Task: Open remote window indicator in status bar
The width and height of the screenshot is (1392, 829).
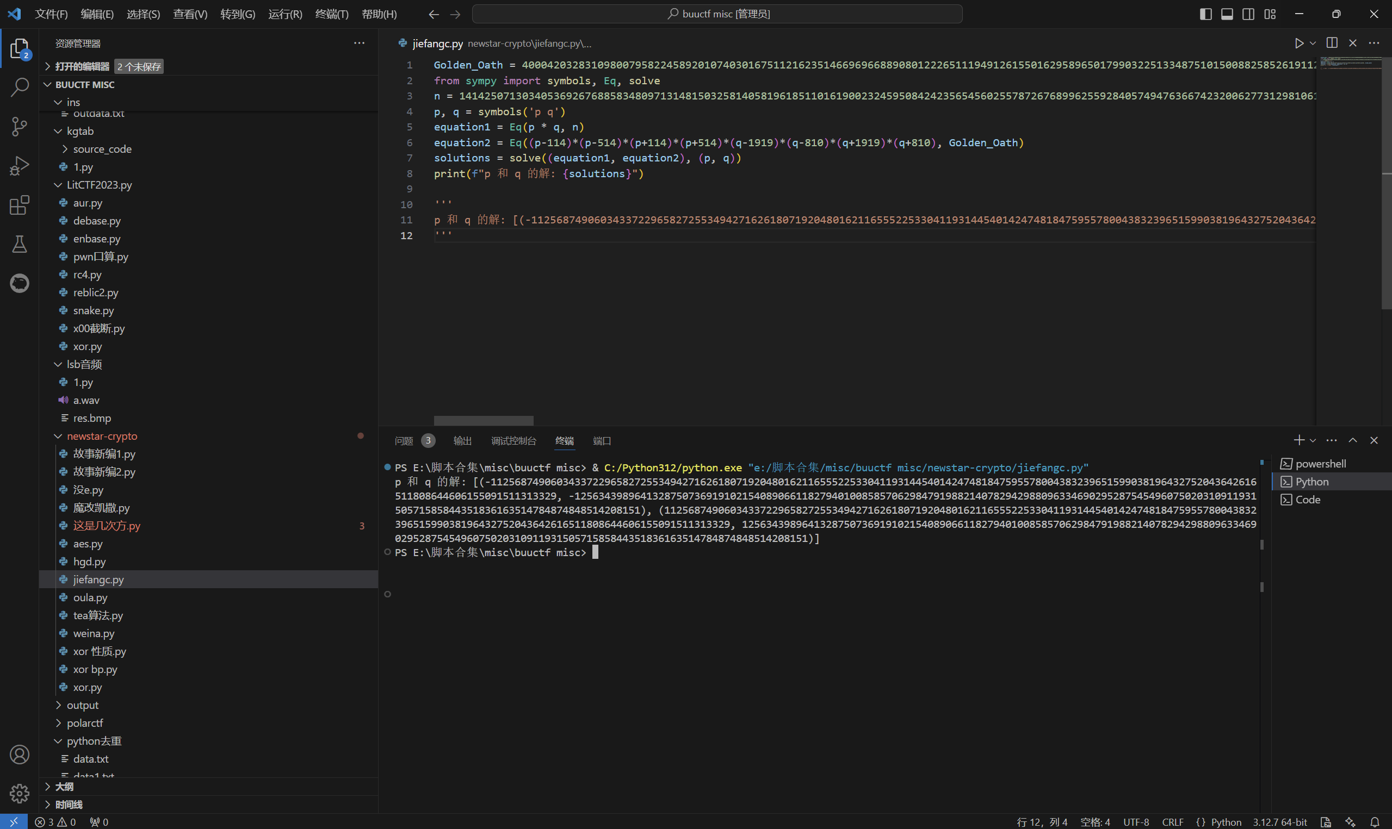Action: (x=14, y=822)
